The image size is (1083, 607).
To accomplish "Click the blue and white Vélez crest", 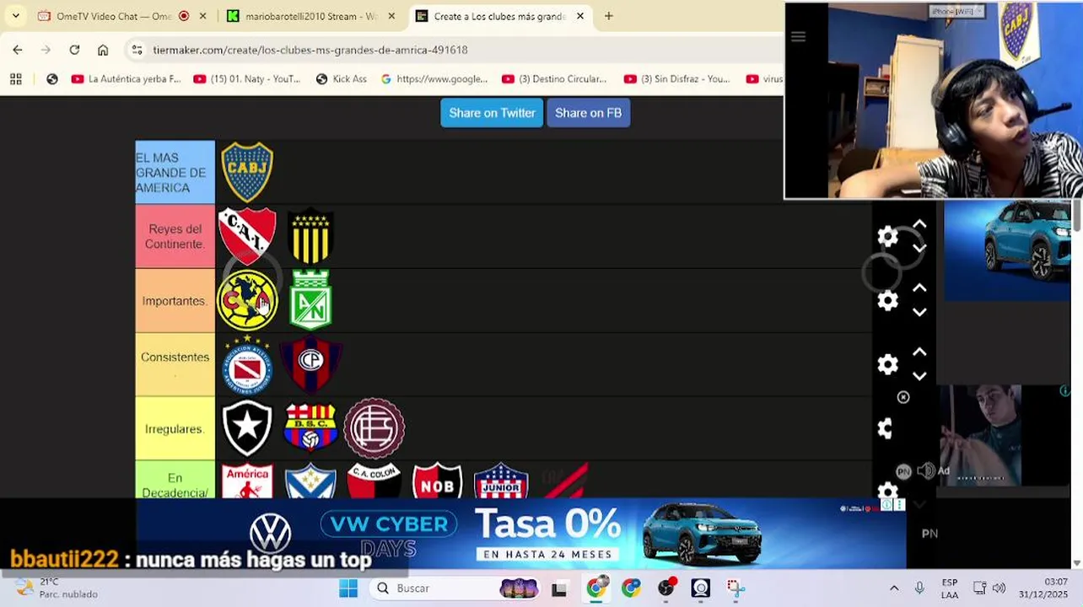I will 310,481.
